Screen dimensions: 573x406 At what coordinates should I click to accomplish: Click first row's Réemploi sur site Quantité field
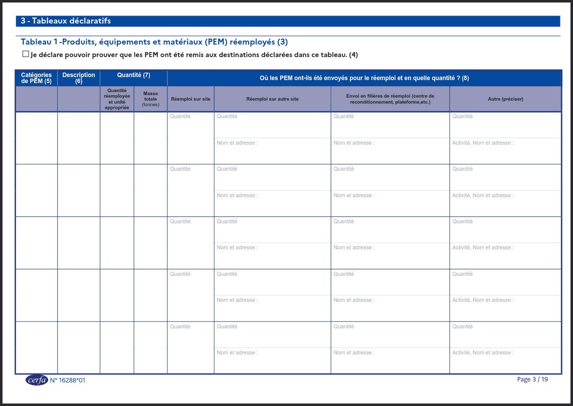[191, 138]
